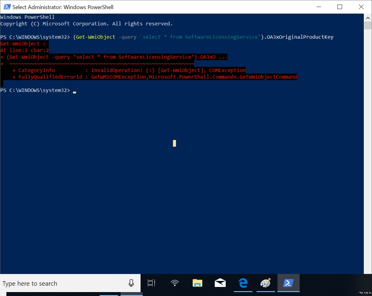The height and width of the screenshot is (296, 372).
Task: Launch Microsoft Edge from the taskbar
Action: click(x=243, y=283)
